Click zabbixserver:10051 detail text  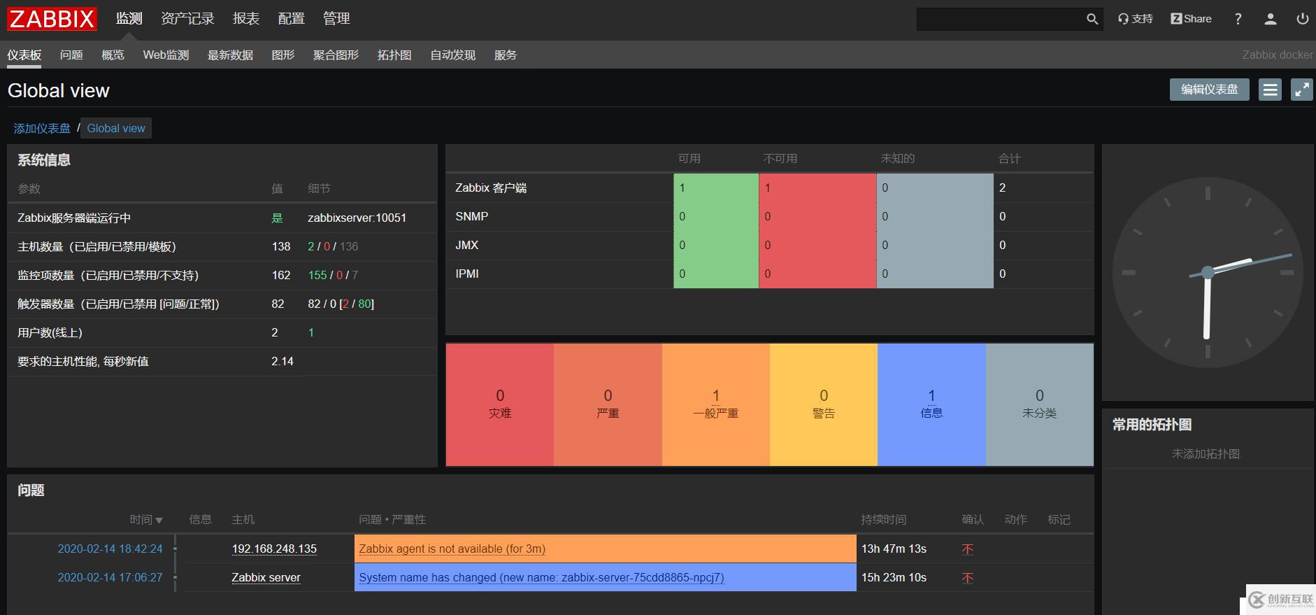point(357,218)
